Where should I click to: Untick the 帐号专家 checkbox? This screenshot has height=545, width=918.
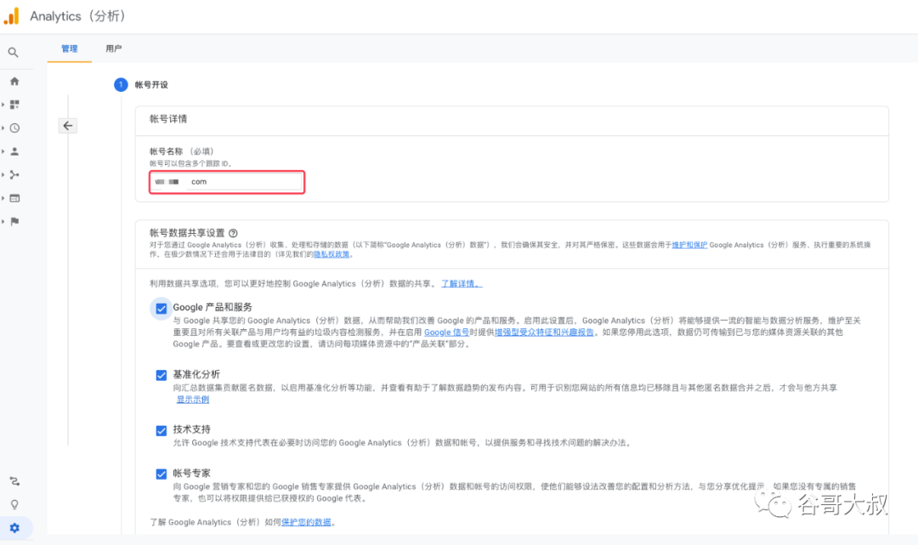[x=161, y=474]
